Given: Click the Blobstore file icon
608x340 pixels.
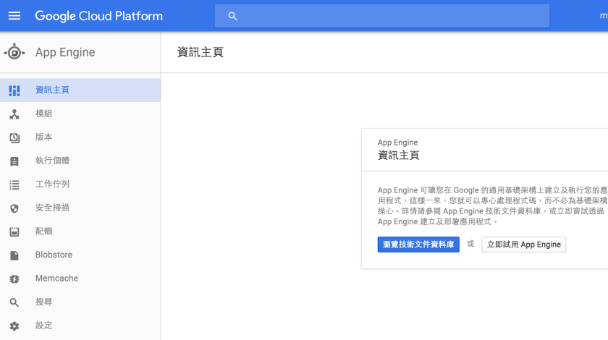Looking at the screenshot, I should click(14, 255).
